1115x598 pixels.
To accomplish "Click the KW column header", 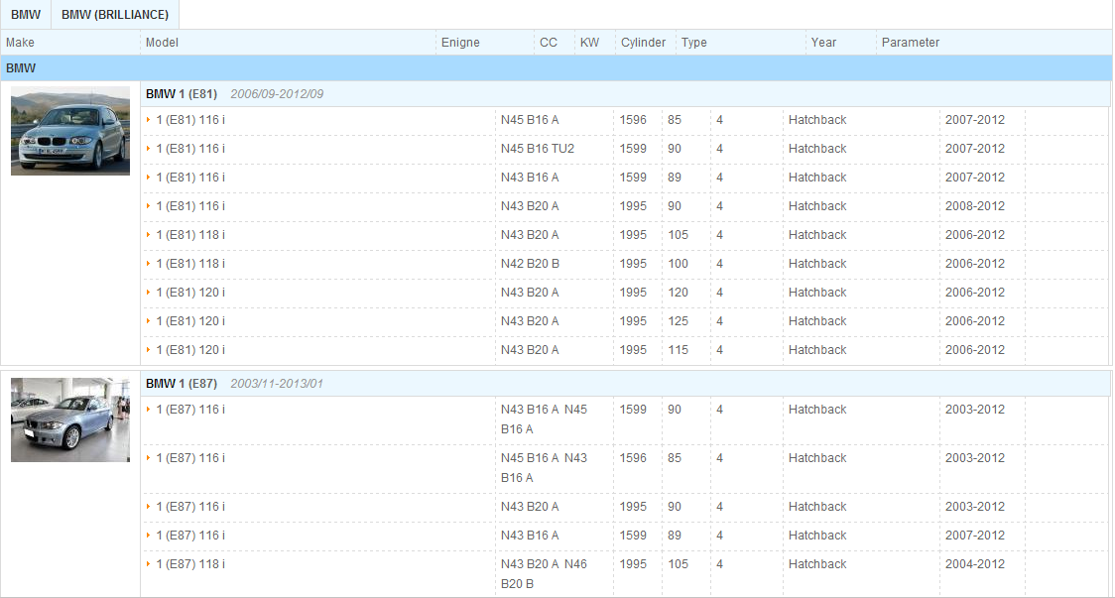I will pos(589,43).
